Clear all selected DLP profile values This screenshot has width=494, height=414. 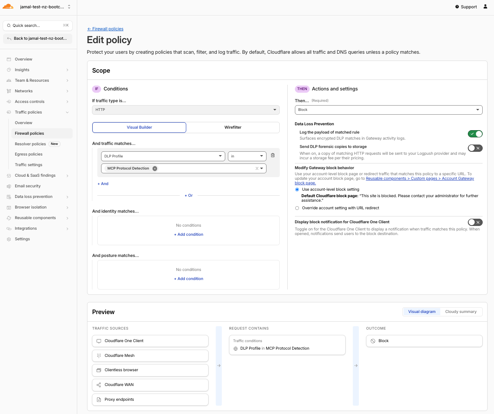click(257, 168)
